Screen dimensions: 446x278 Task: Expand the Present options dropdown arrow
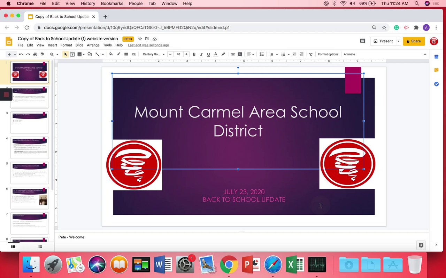click(398, 41)
